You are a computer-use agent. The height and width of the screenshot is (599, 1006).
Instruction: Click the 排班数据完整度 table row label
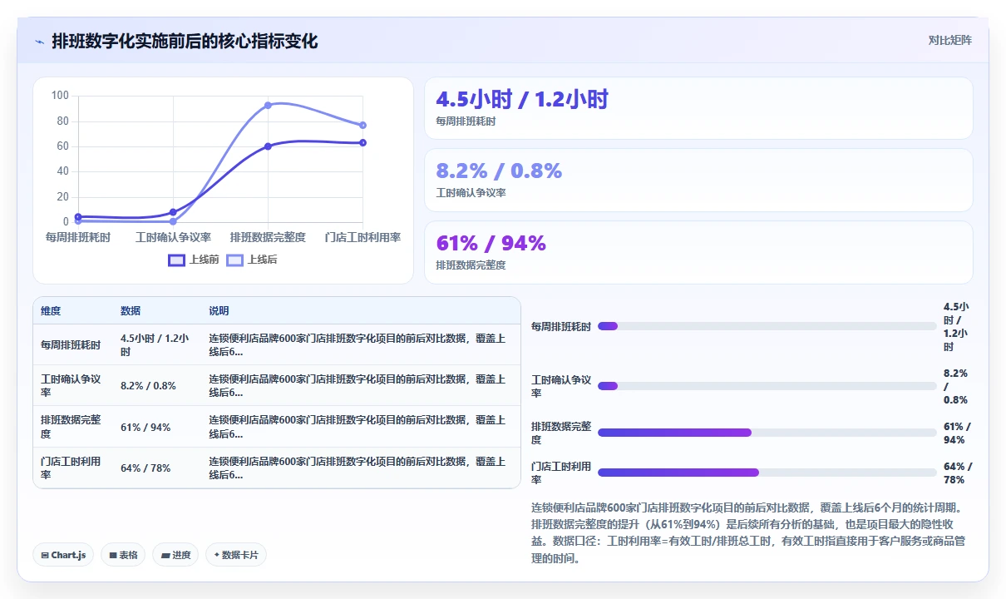(71, 427)
